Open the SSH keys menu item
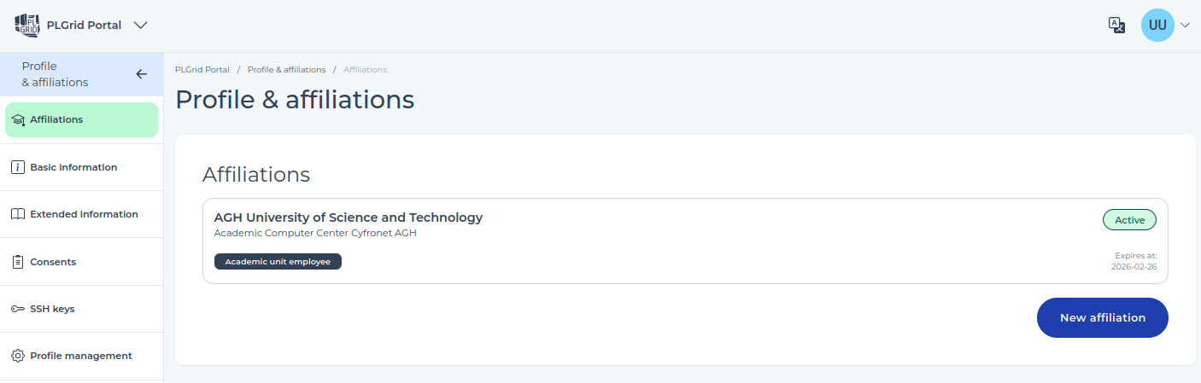The height and width of the screenshot is (383, 1201). [x=82, y=309]
